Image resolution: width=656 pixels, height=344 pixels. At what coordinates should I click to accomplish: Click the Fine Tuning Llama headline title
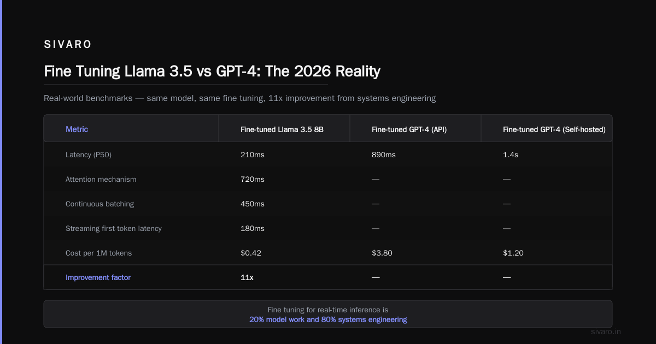point(212,71)
